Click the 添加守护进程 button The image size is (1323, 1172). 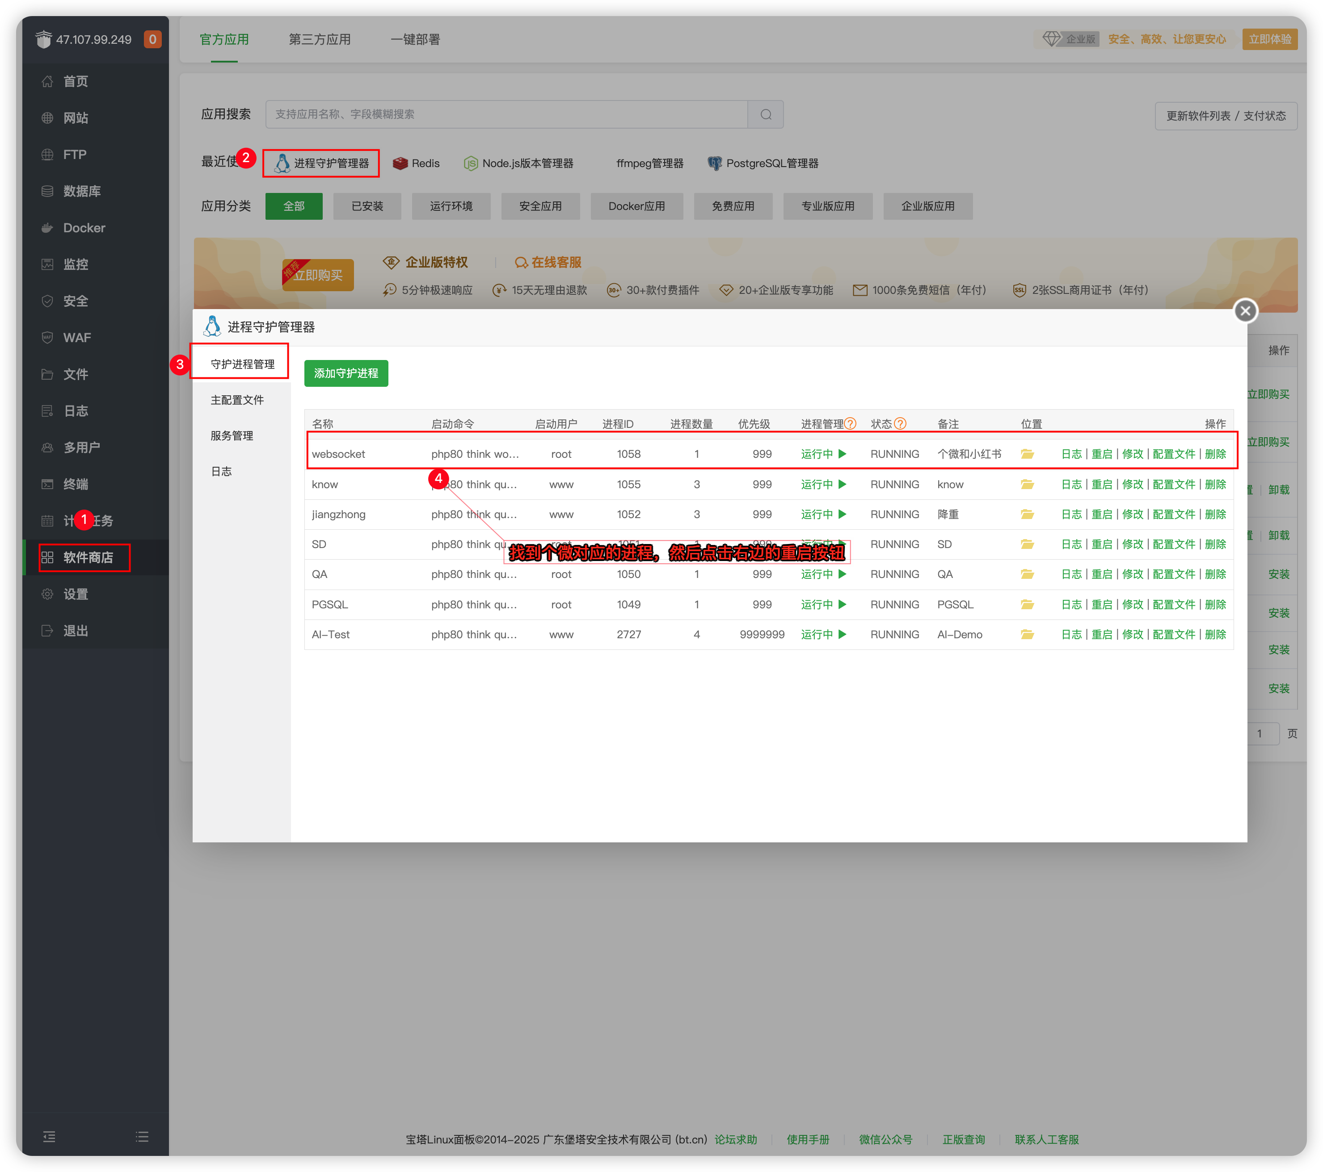[345, 373]
